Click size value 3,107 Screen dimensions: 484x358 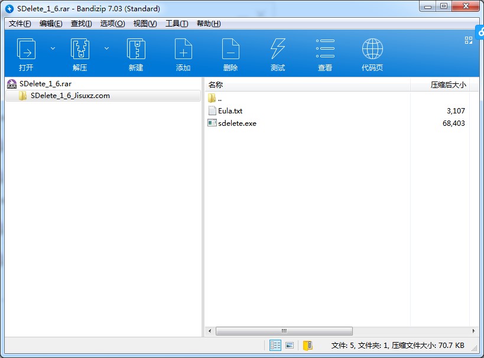[456, 111]
